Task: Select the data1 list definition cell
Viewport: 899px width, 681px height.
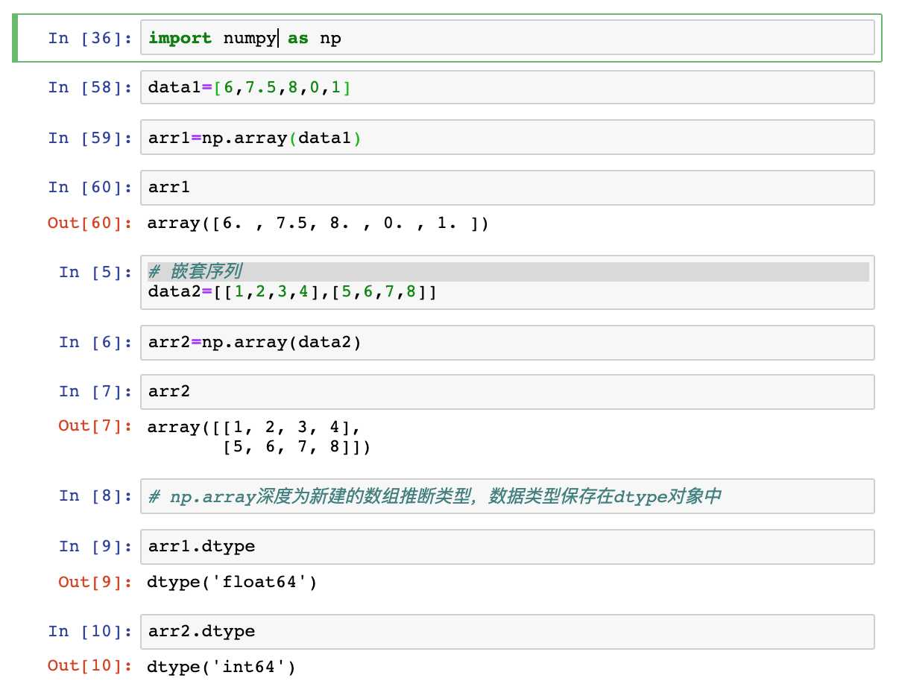Action: (x=507, y=87)
